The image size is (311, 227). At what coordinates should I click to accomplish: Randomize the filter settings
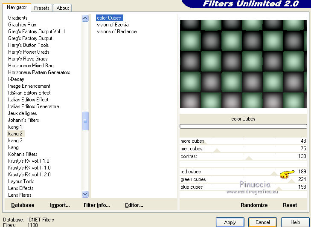coord(254,205)
